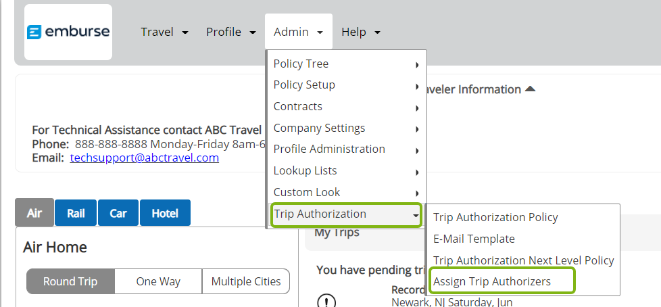Select the Multiple Cities option
This screenshot has width=661, height=307.
tap(246, 281)
